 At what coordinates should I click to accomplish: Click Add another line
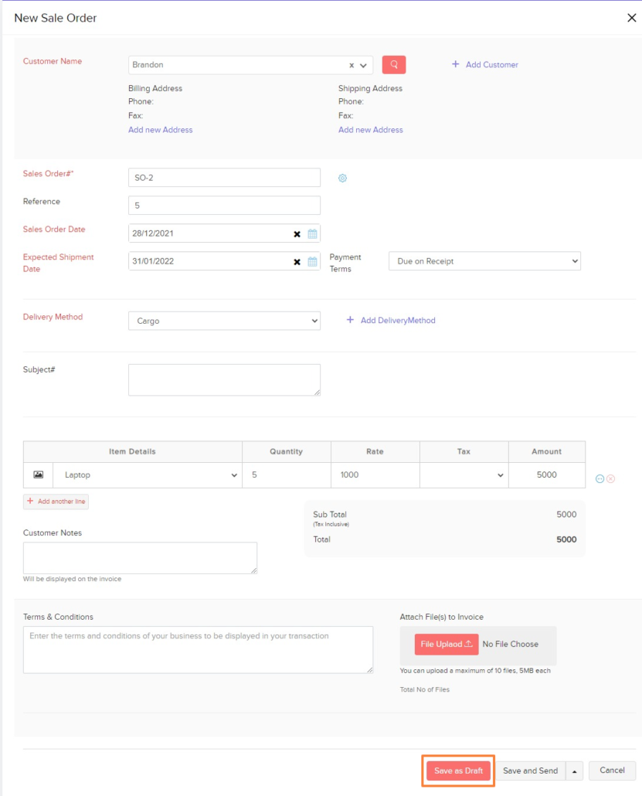pos(55,502)
